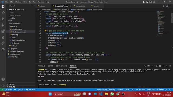Toggle primary side bar layout button

[144, 2]
